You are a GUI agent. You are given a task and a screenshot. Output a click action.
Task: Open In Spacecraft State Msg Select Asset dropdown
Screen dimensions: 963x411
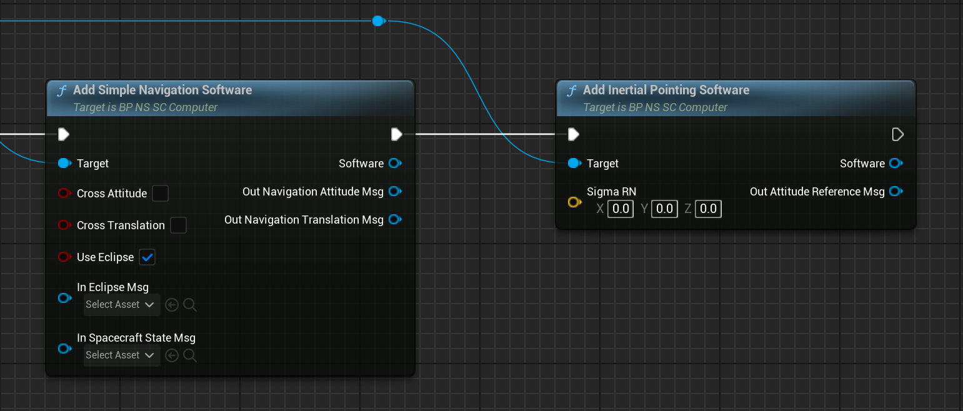coord(121,355)
